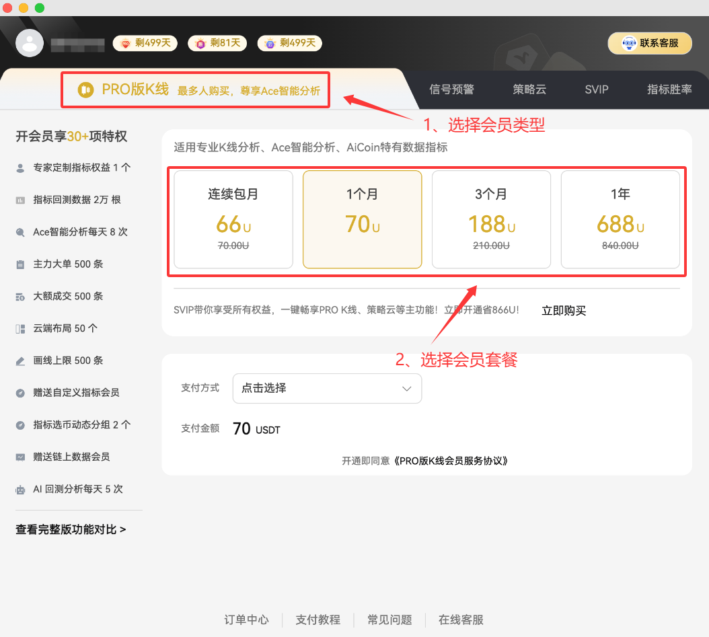Viewport: 709px width, 637px height.
Task: Open the 支付方式 点击选择 dropdown
Action: point(327,388)
